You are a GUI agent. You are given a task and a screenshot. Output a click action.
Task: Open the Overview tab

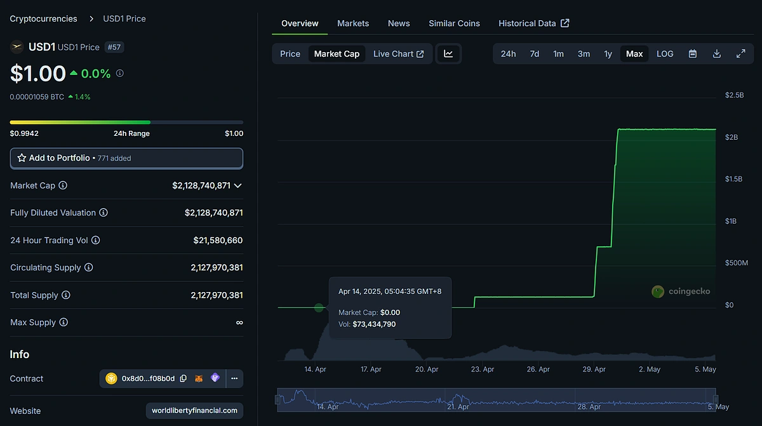pos(300,23)
